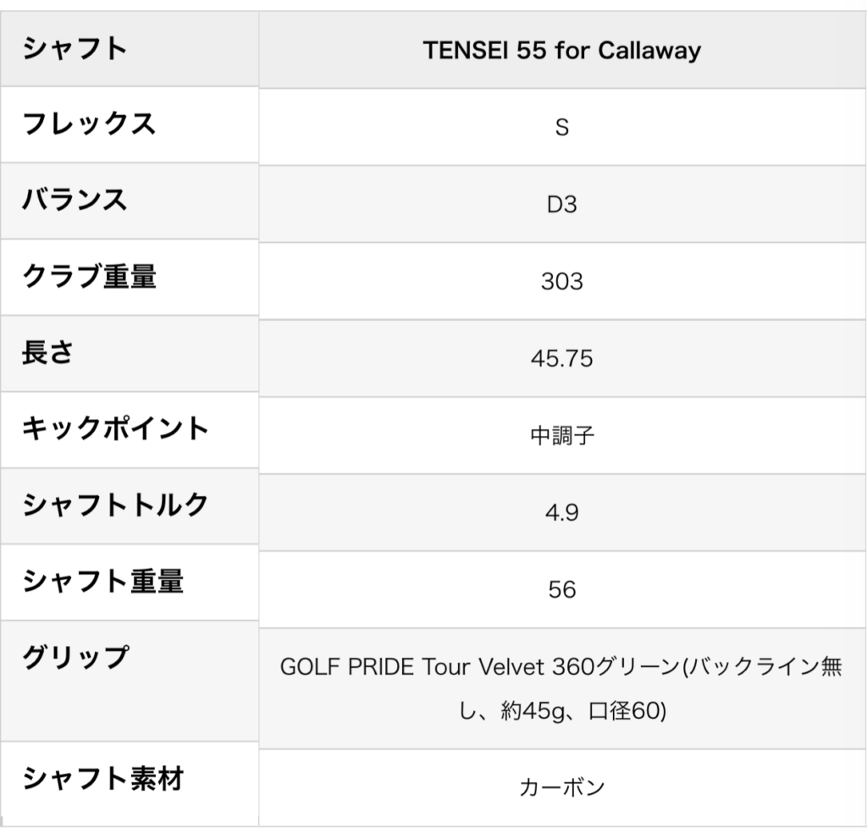Click the シャフト重量 row label
This screenshot has height=833, width=867.
(102, 581)
